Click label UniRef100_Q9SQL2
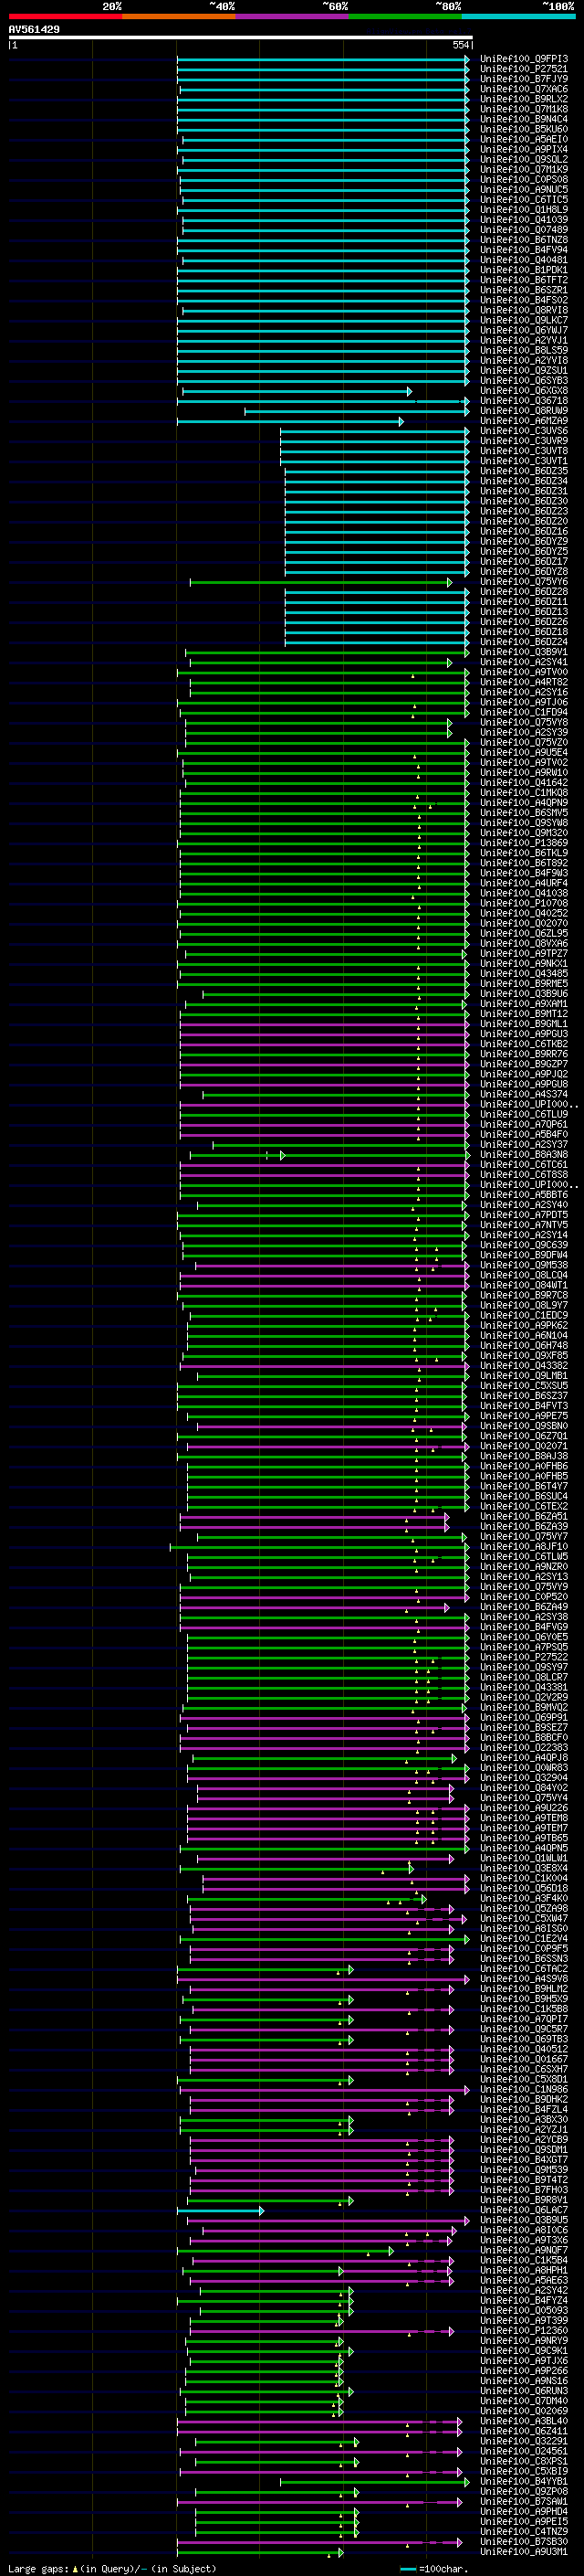Viewport: 584px width, 2576px height. 524,159
